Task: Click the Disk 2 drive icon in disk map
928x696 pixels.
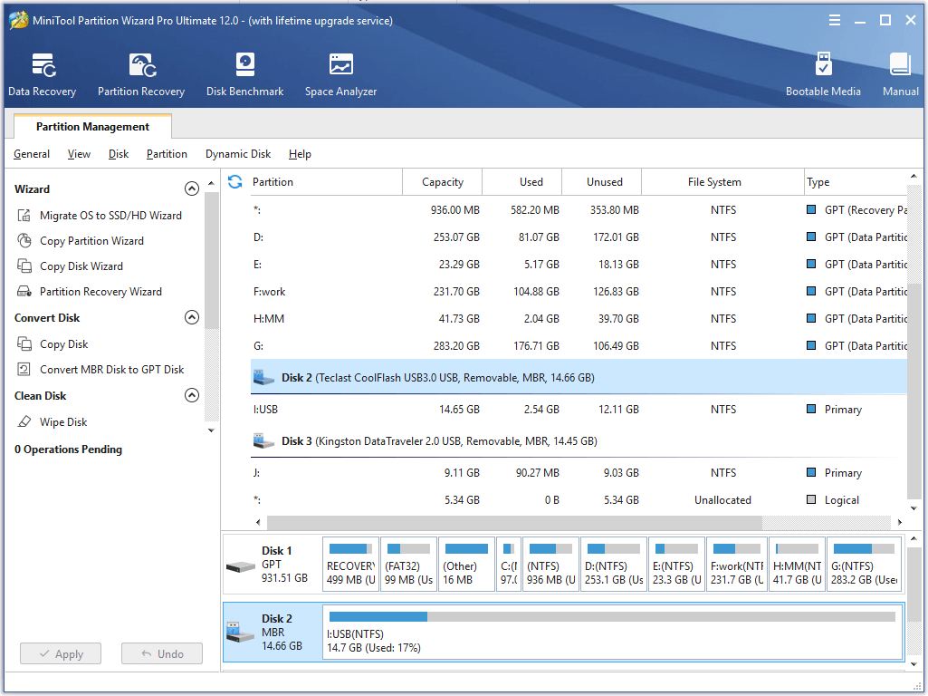Action: 240,632
